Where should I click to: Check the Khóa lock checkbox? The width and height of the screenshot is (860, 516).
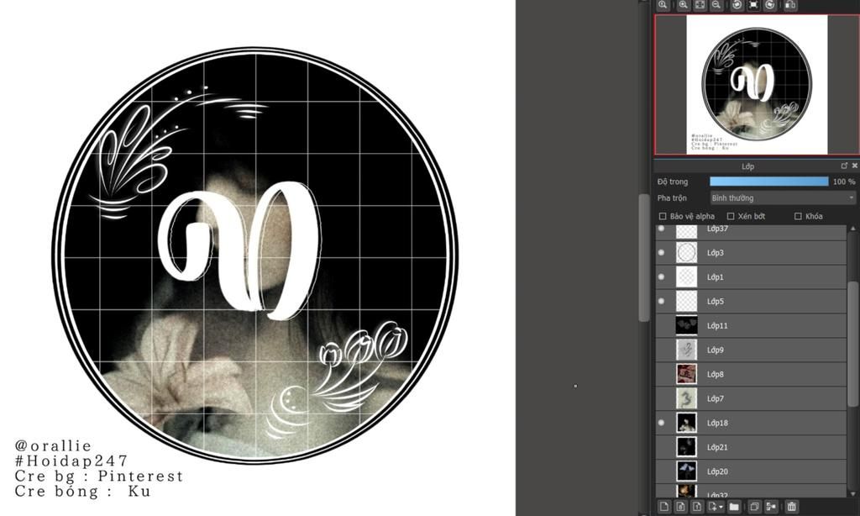tap(798, 216)
